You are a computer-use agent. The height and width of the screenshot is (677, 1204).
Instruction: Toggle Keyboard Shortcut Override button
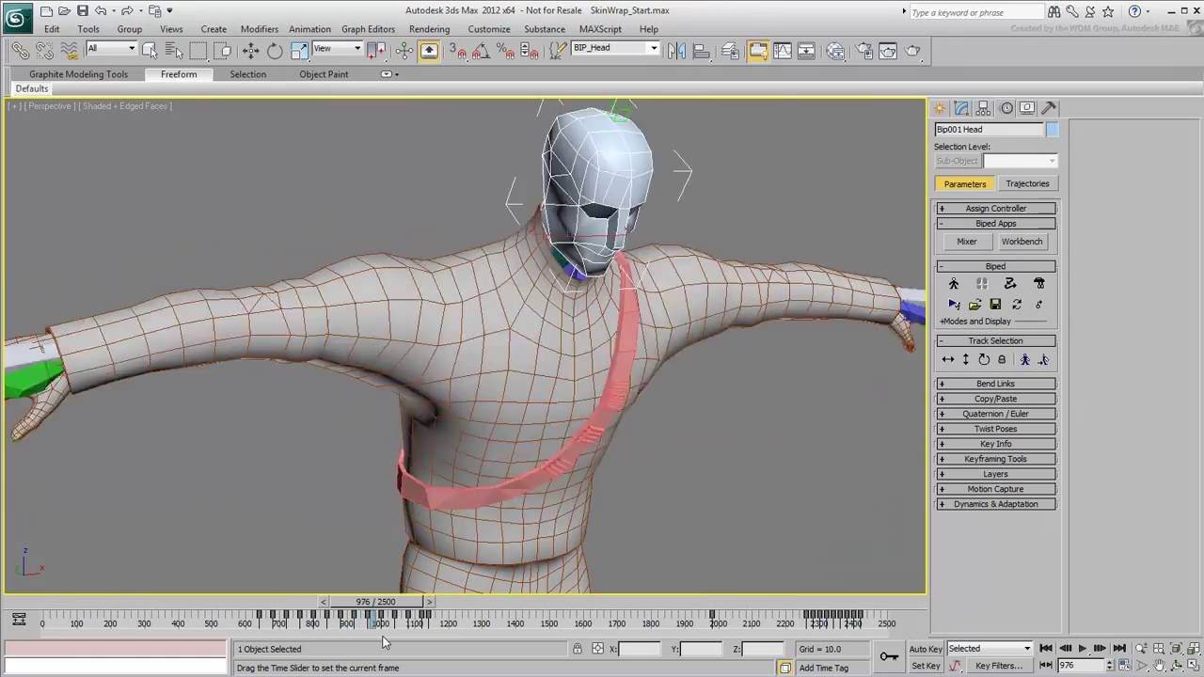(429, 51)
